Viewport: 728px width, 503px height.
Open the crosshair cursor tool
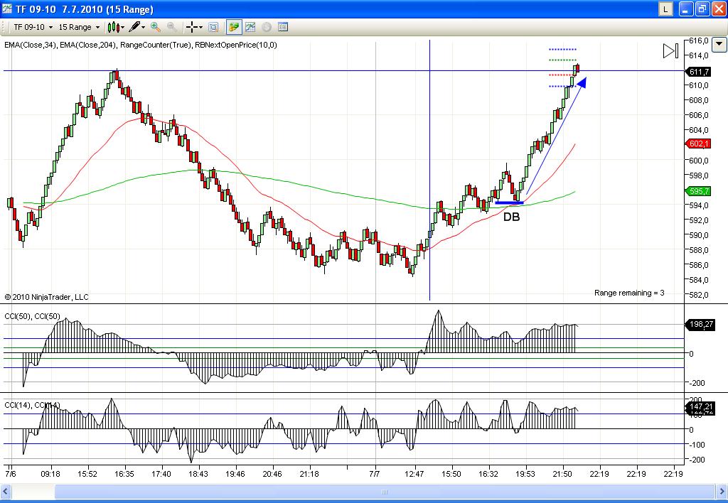193,27
